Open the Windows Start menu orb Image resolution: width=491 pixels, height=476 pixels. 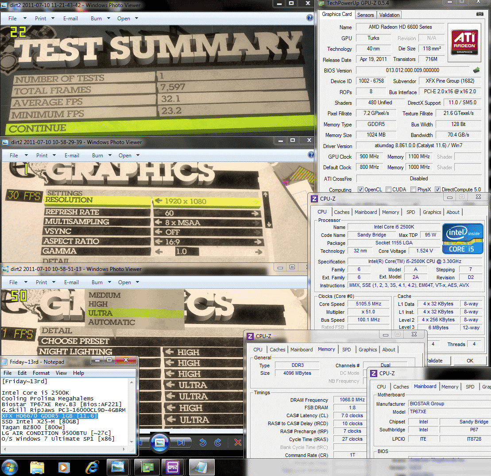coord(10,468)
